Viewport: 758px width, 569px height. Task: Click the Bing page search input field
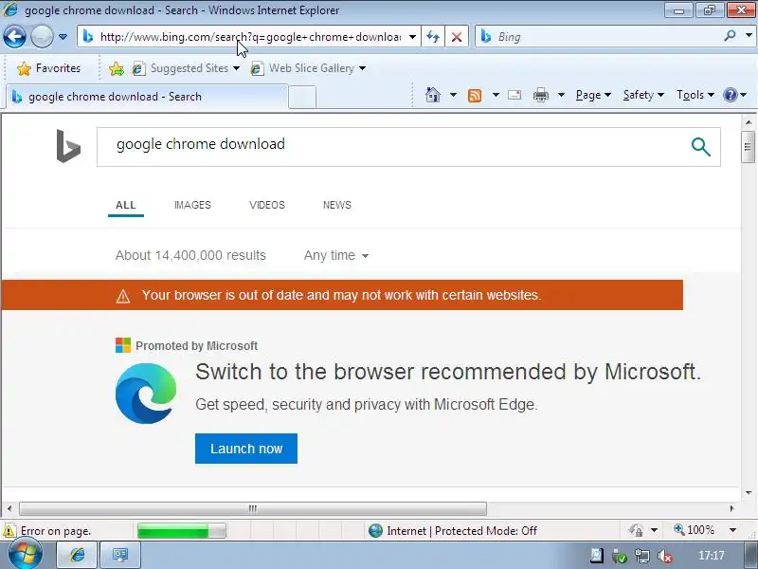[391, 147]
